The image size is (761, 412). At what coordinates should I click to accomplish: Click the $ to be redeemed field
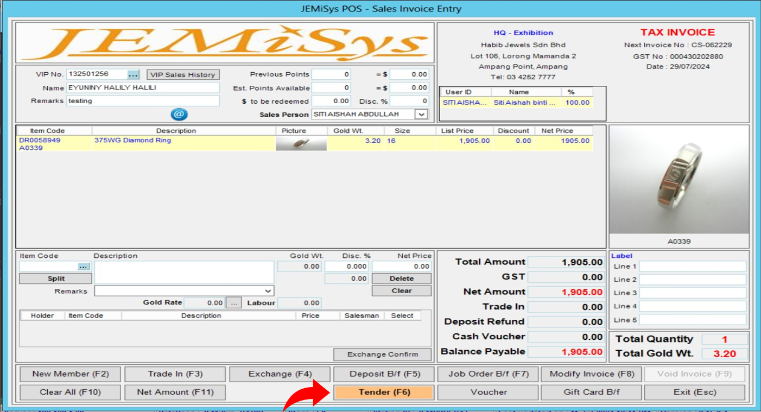point(331,101)
